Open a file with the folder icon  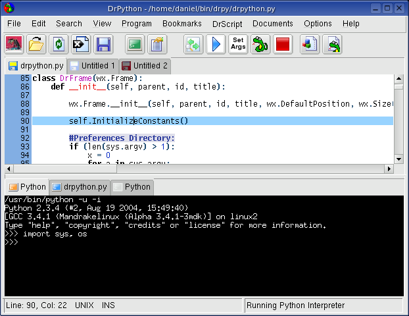coord(36,44)
